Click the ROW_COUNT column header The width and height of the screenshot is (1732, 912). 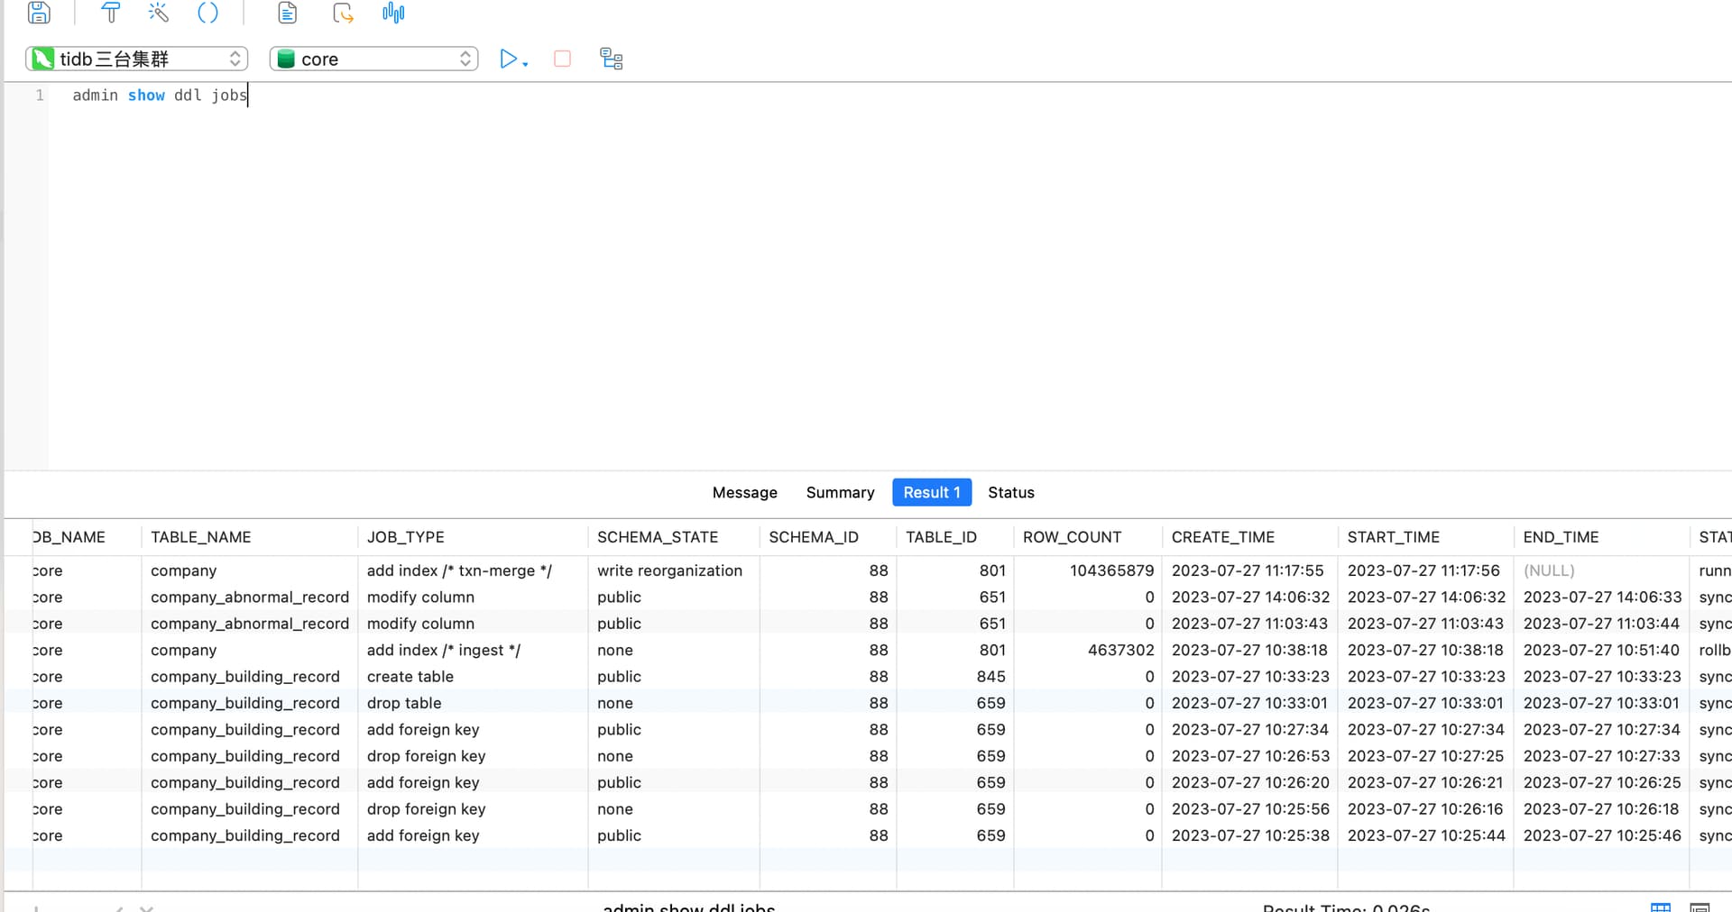pyautogui.click(x=1087, y=537)
